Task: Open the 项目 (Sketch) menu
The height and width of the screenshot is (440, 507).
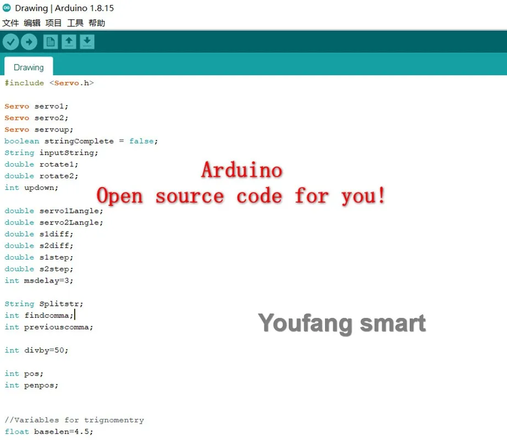Action: pyautogui.click(x=53, y=23)
